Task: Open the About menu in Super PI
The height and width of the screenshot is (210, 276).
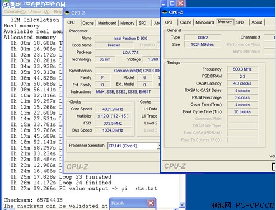Action: click(x=40, y=12)
